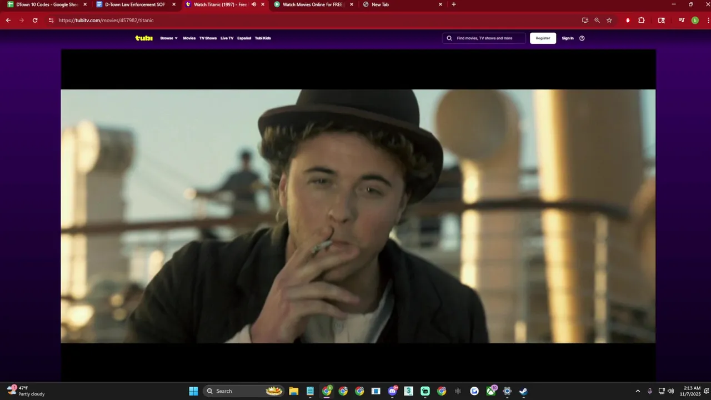Go back in browser history
711x400 pixels.
[x=8, y=20]
